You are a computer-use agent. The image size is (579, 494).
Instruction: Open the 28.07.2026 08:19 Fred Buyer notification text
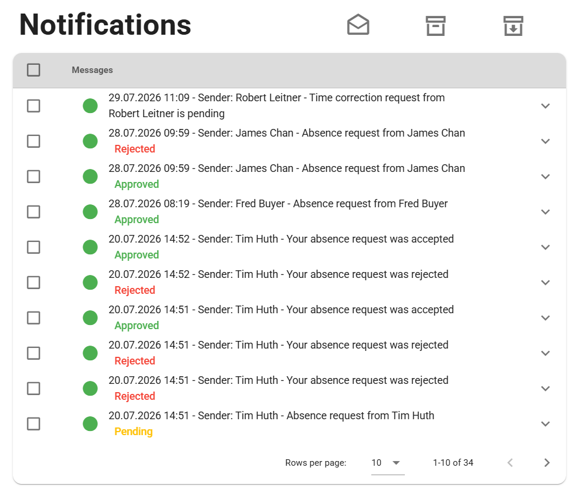click(278, 204)
